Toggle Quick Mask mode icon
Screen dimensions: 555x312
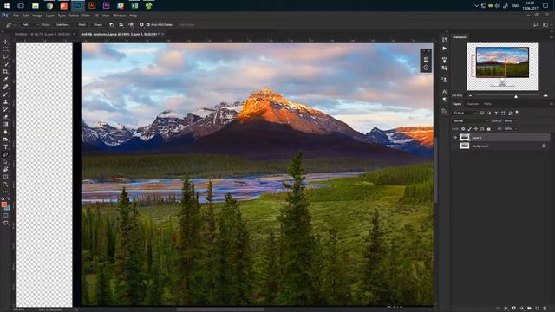click(5, 216)
